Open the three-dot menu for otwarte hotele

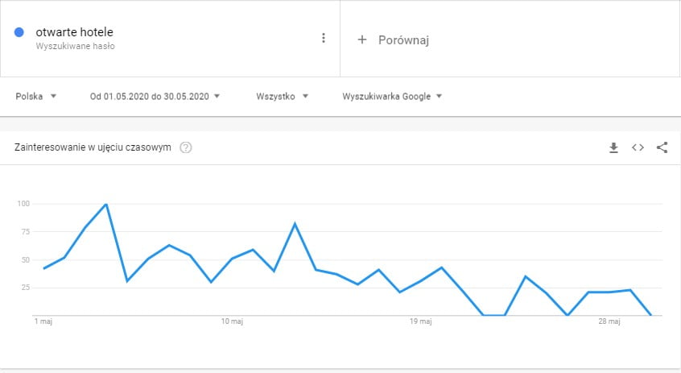tap(323, 38)
